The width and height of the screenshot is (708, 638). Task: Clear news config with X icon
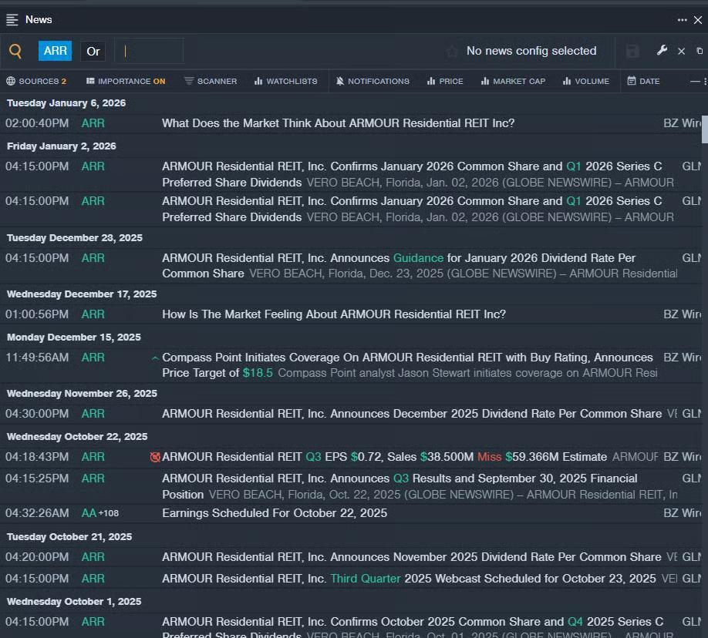coord(681,52)
